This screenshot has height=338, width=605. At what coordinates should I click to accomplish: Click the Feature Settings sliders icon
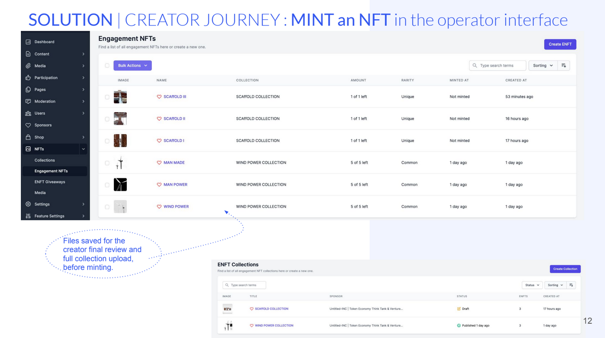click(28, 216)
